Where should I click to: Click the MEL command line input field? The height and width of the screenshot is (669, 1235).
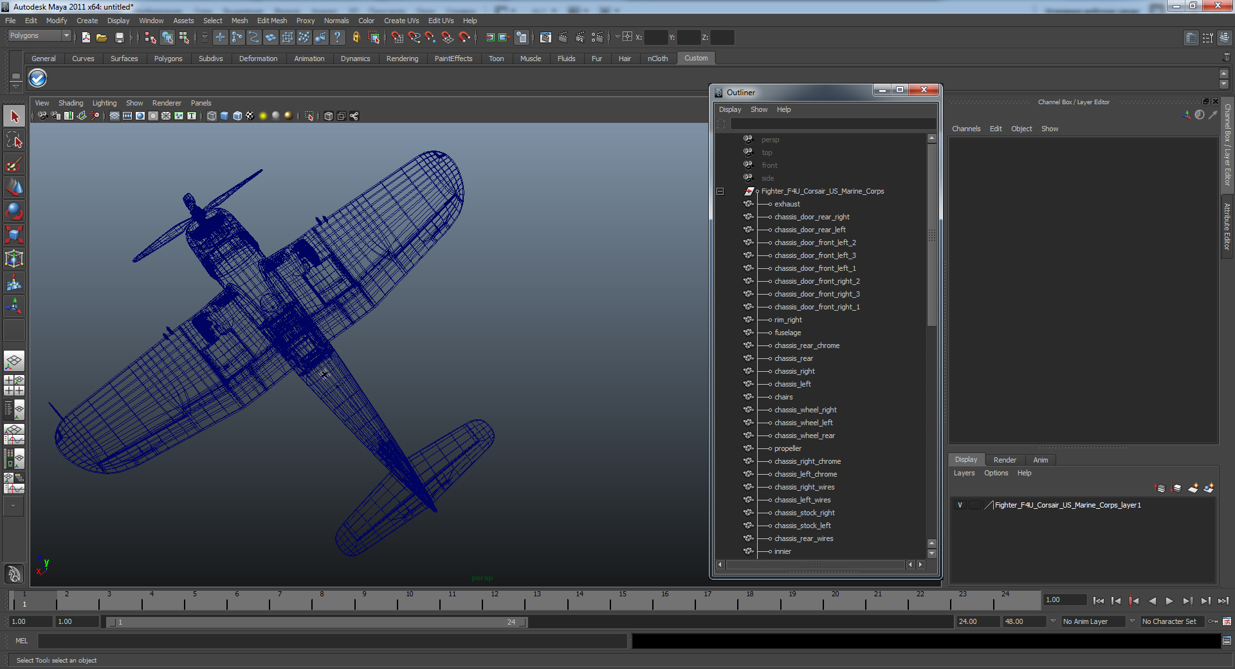click(x=332, y=641)
